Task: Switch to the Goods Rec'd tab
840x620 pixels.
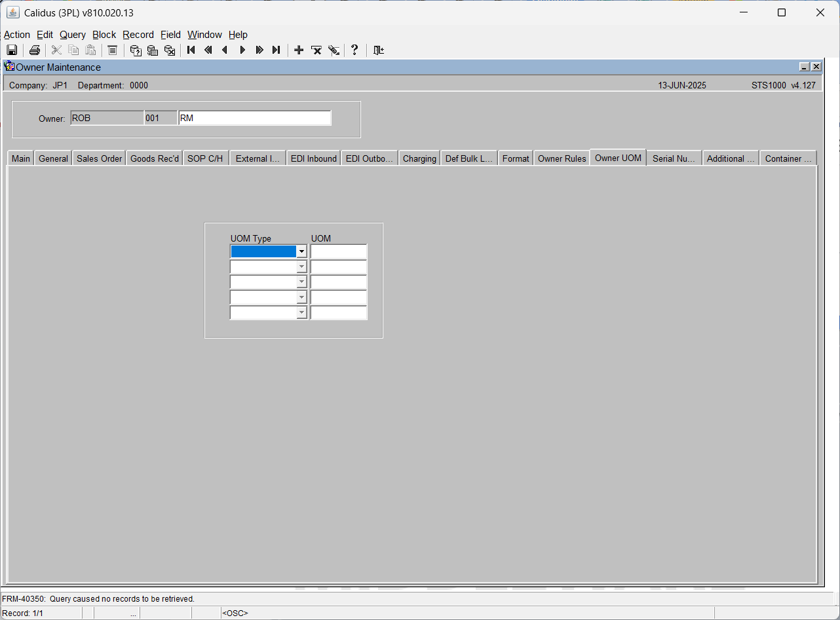Action: (155, 158)
